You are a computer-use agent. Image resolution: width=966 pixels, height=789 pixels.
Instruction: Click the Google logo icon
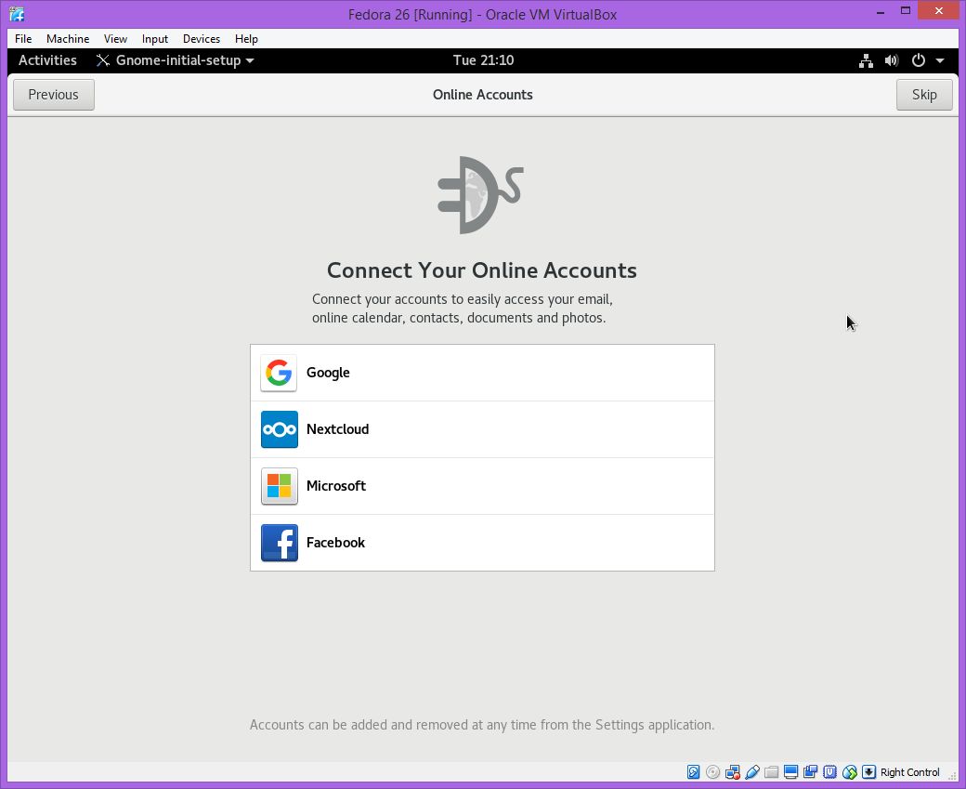coord(279,373)
